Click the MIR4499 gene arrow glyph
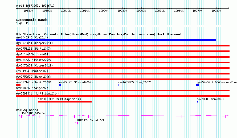237x138 pixels. [x=76, y=123]
